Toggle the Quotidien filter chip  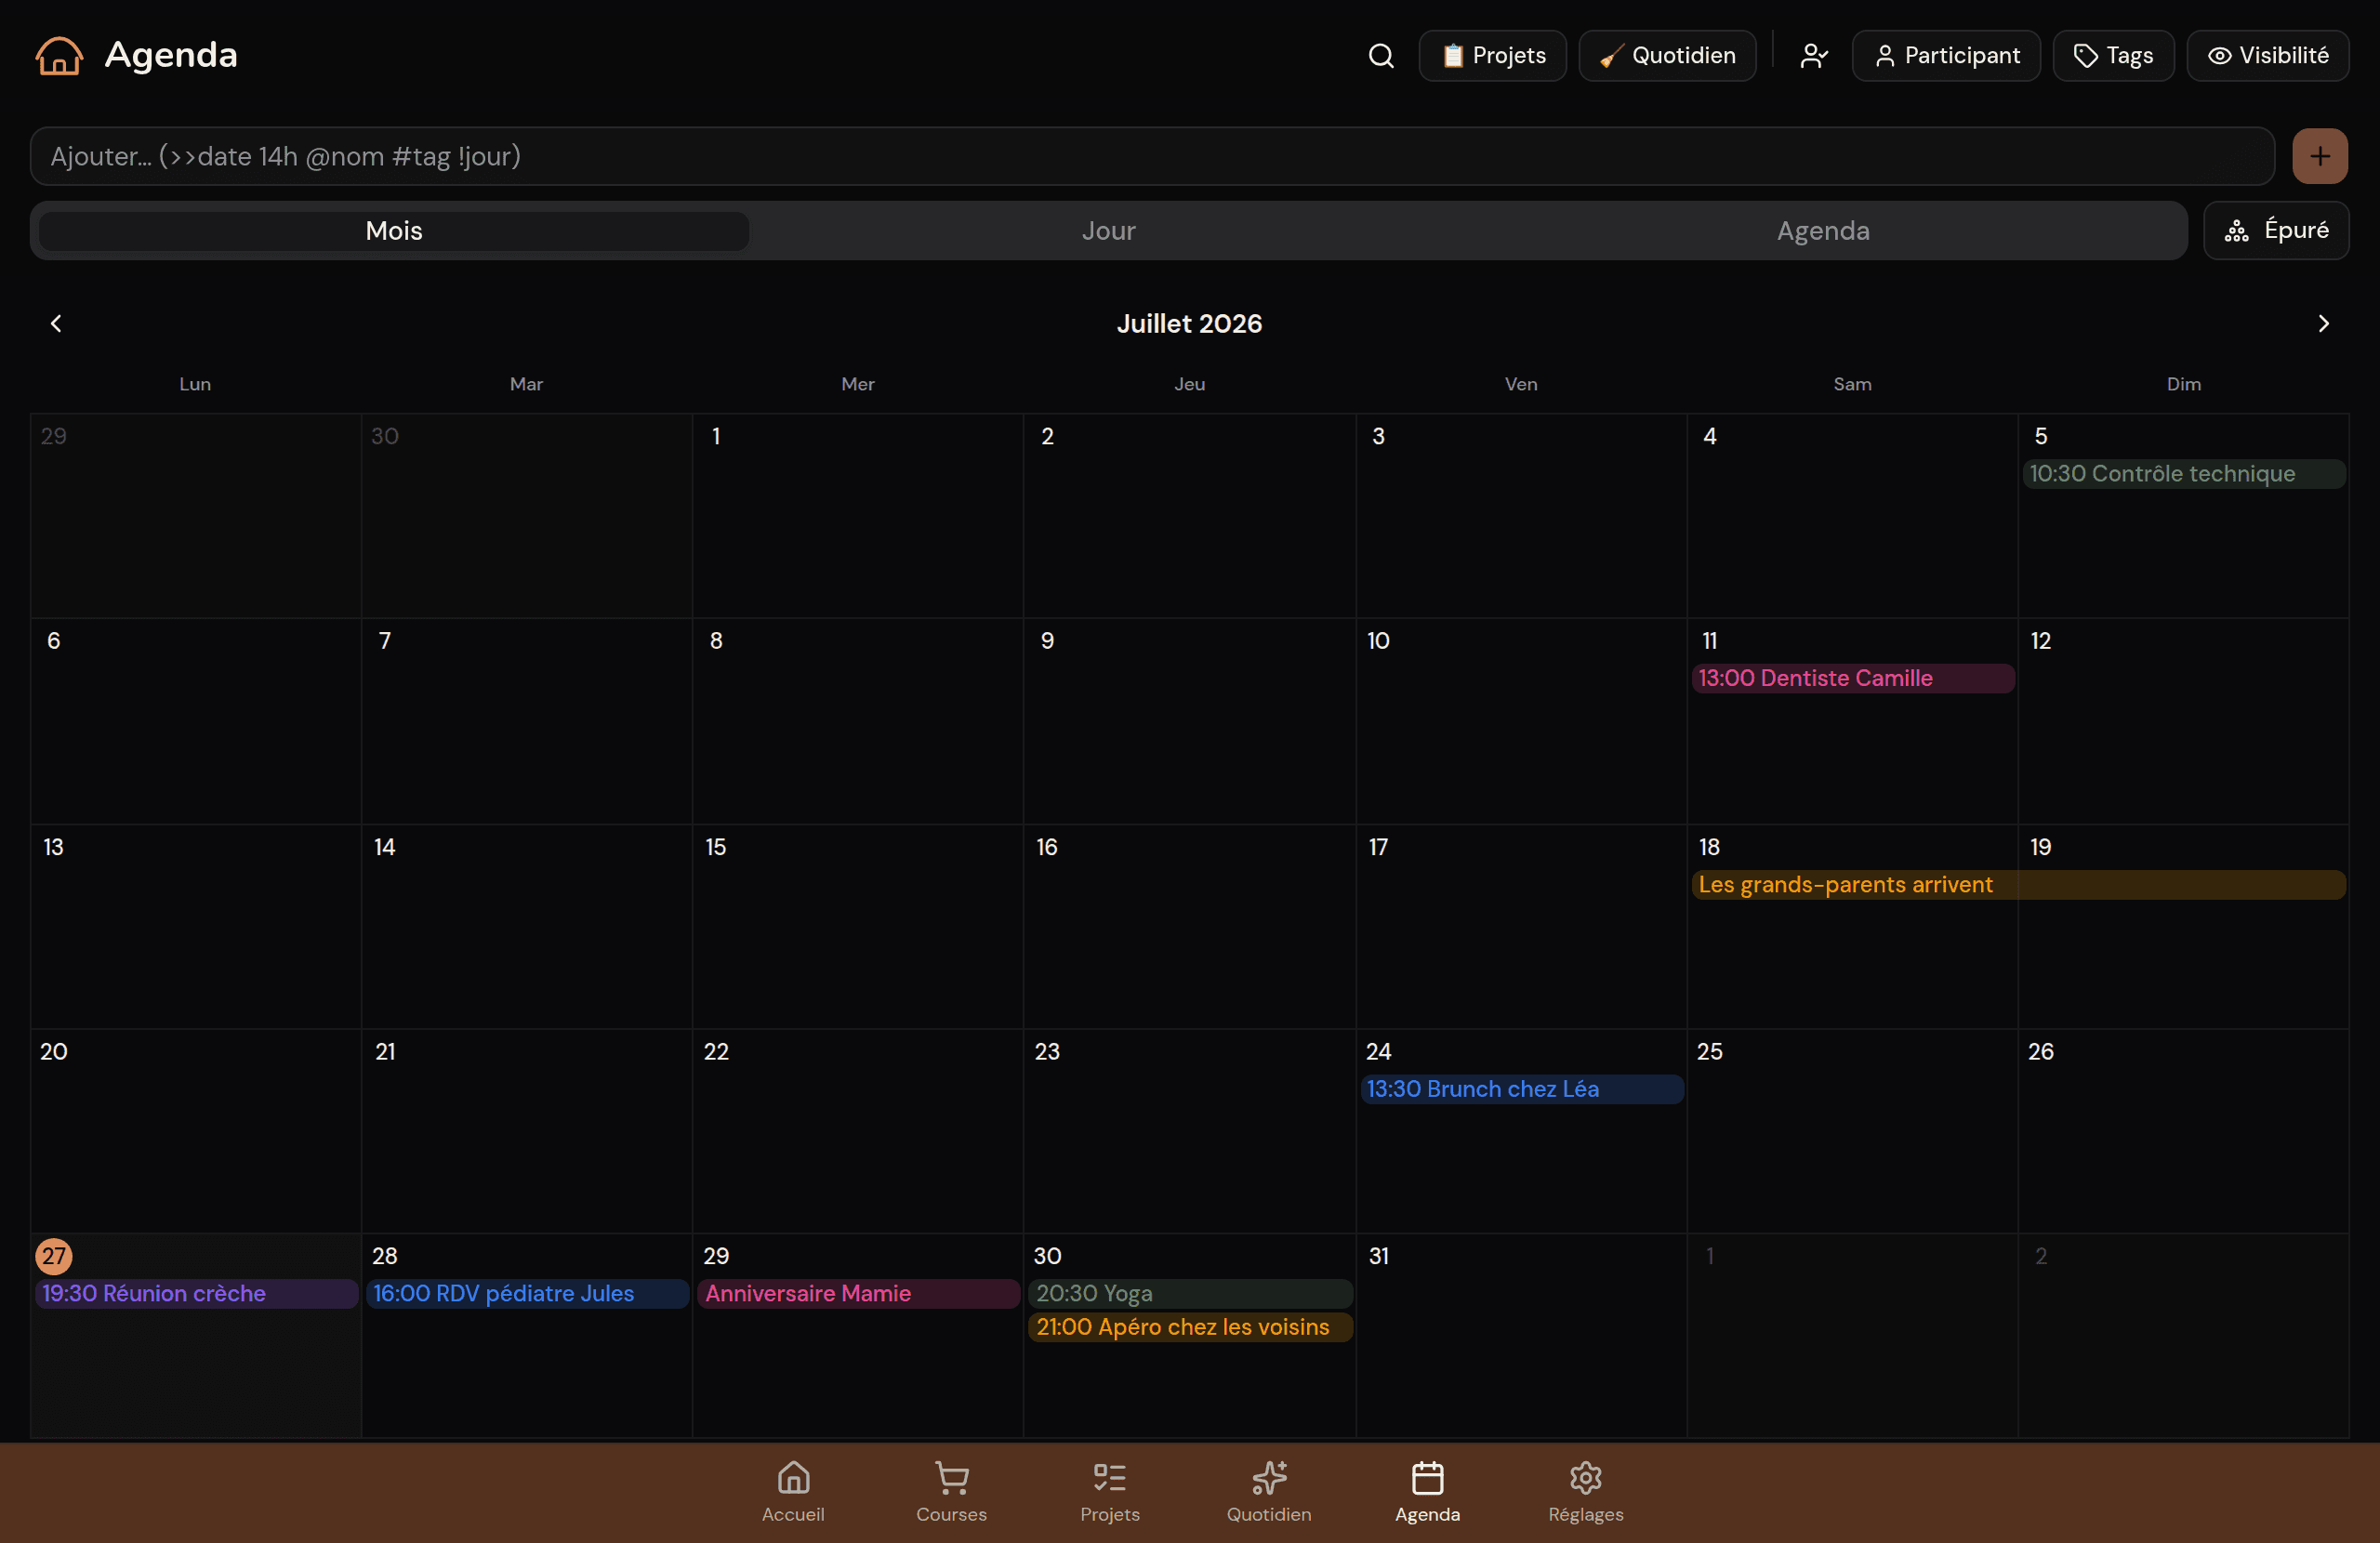(1667, 56)
